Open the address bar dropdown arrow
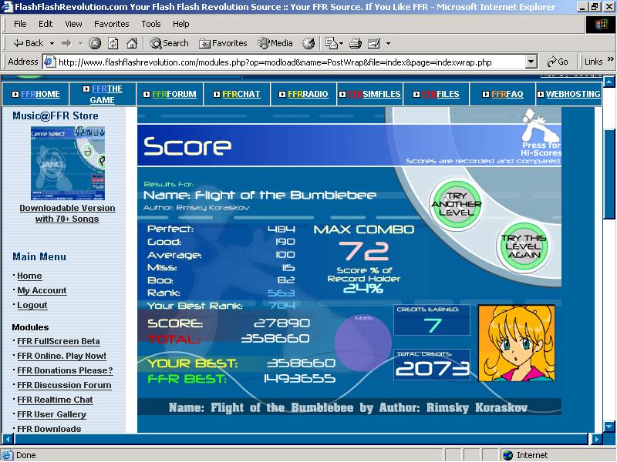 coord(531,62)
